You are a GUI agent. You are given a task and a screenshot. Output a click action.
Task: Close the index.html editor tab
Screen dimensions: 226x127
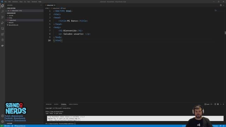(x=55, y=5)
